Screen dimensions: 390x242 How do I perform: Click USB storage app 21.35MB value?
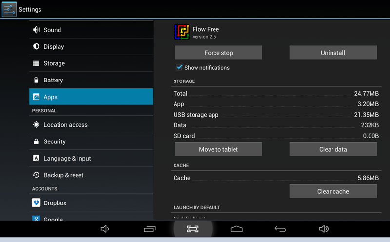pos(367,115)
